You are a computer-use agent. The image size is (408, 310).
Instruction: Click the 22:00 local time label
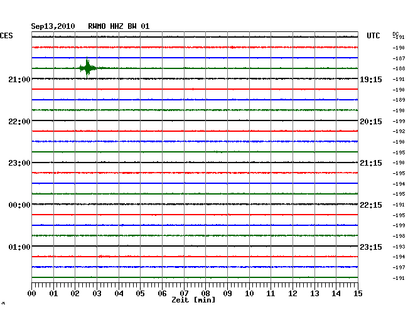coord(19,122)
